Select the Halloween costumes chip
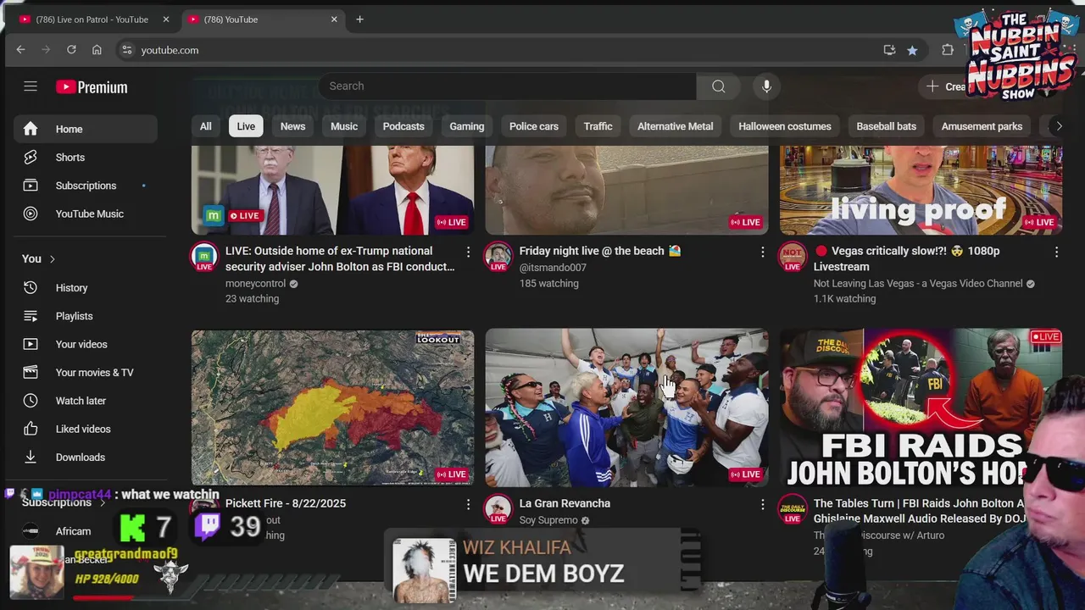The width and height of the screenshot is (1085, 610). click(x=785, y=126)
